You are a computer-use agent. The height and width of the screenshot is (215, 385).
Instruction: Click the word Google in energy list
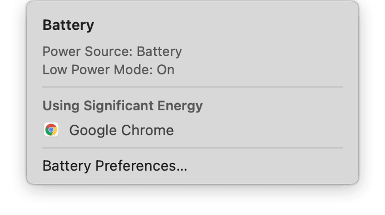pyautogui.click(x=93, y=131)
